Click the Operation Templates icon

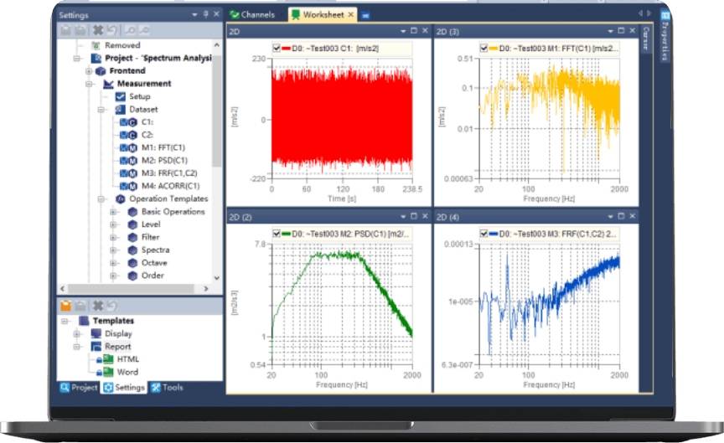[121, 198]
